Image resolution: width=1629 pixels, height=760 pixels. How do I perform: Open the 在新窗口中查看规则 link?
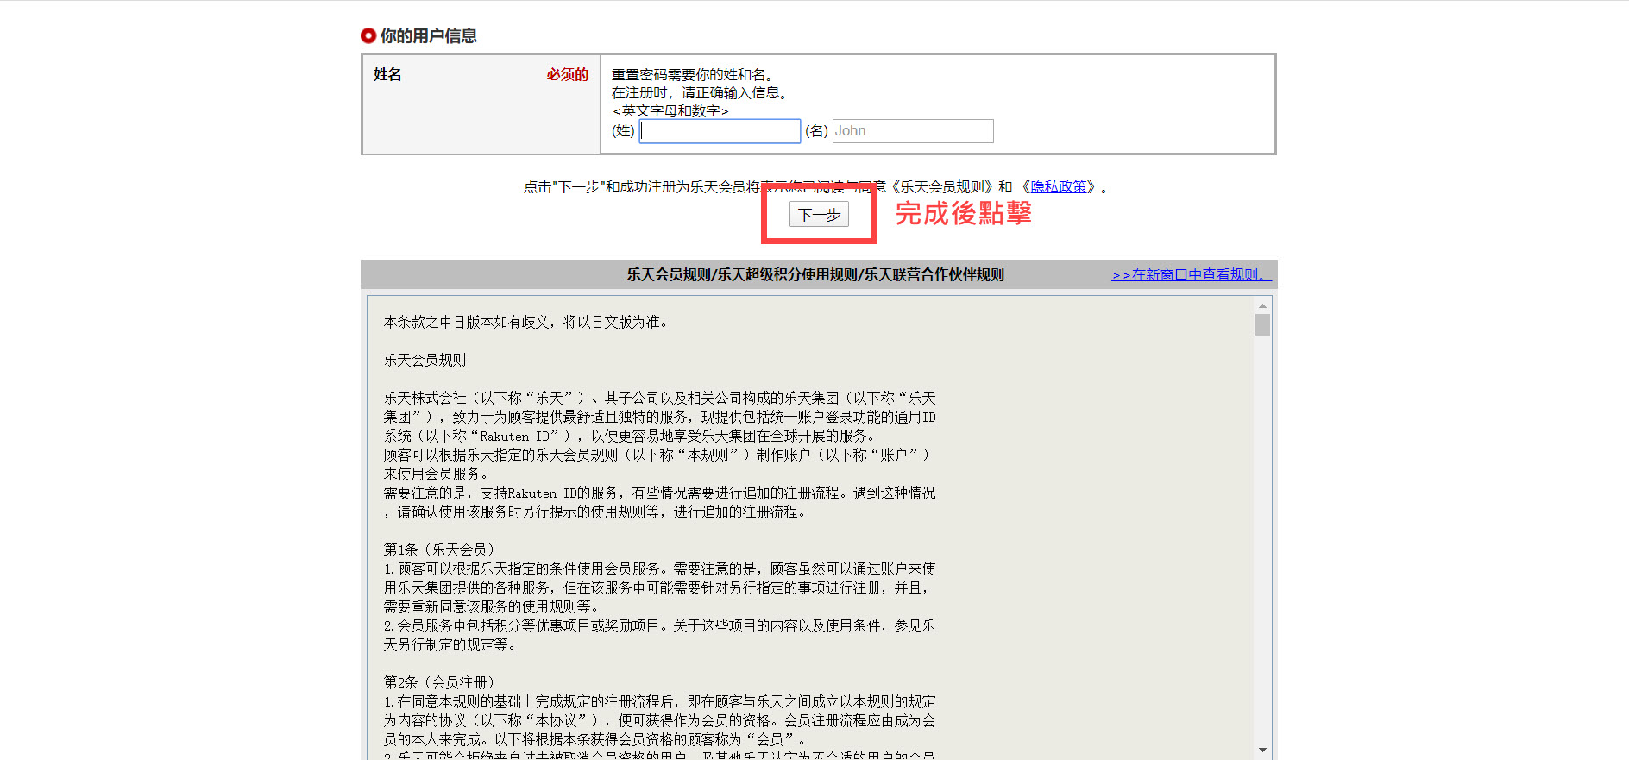pos(1191,274)
